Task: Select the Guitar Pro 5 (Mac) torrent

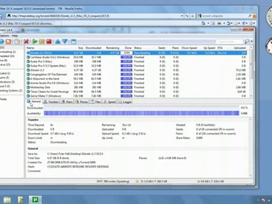Action: coord(137,61)
